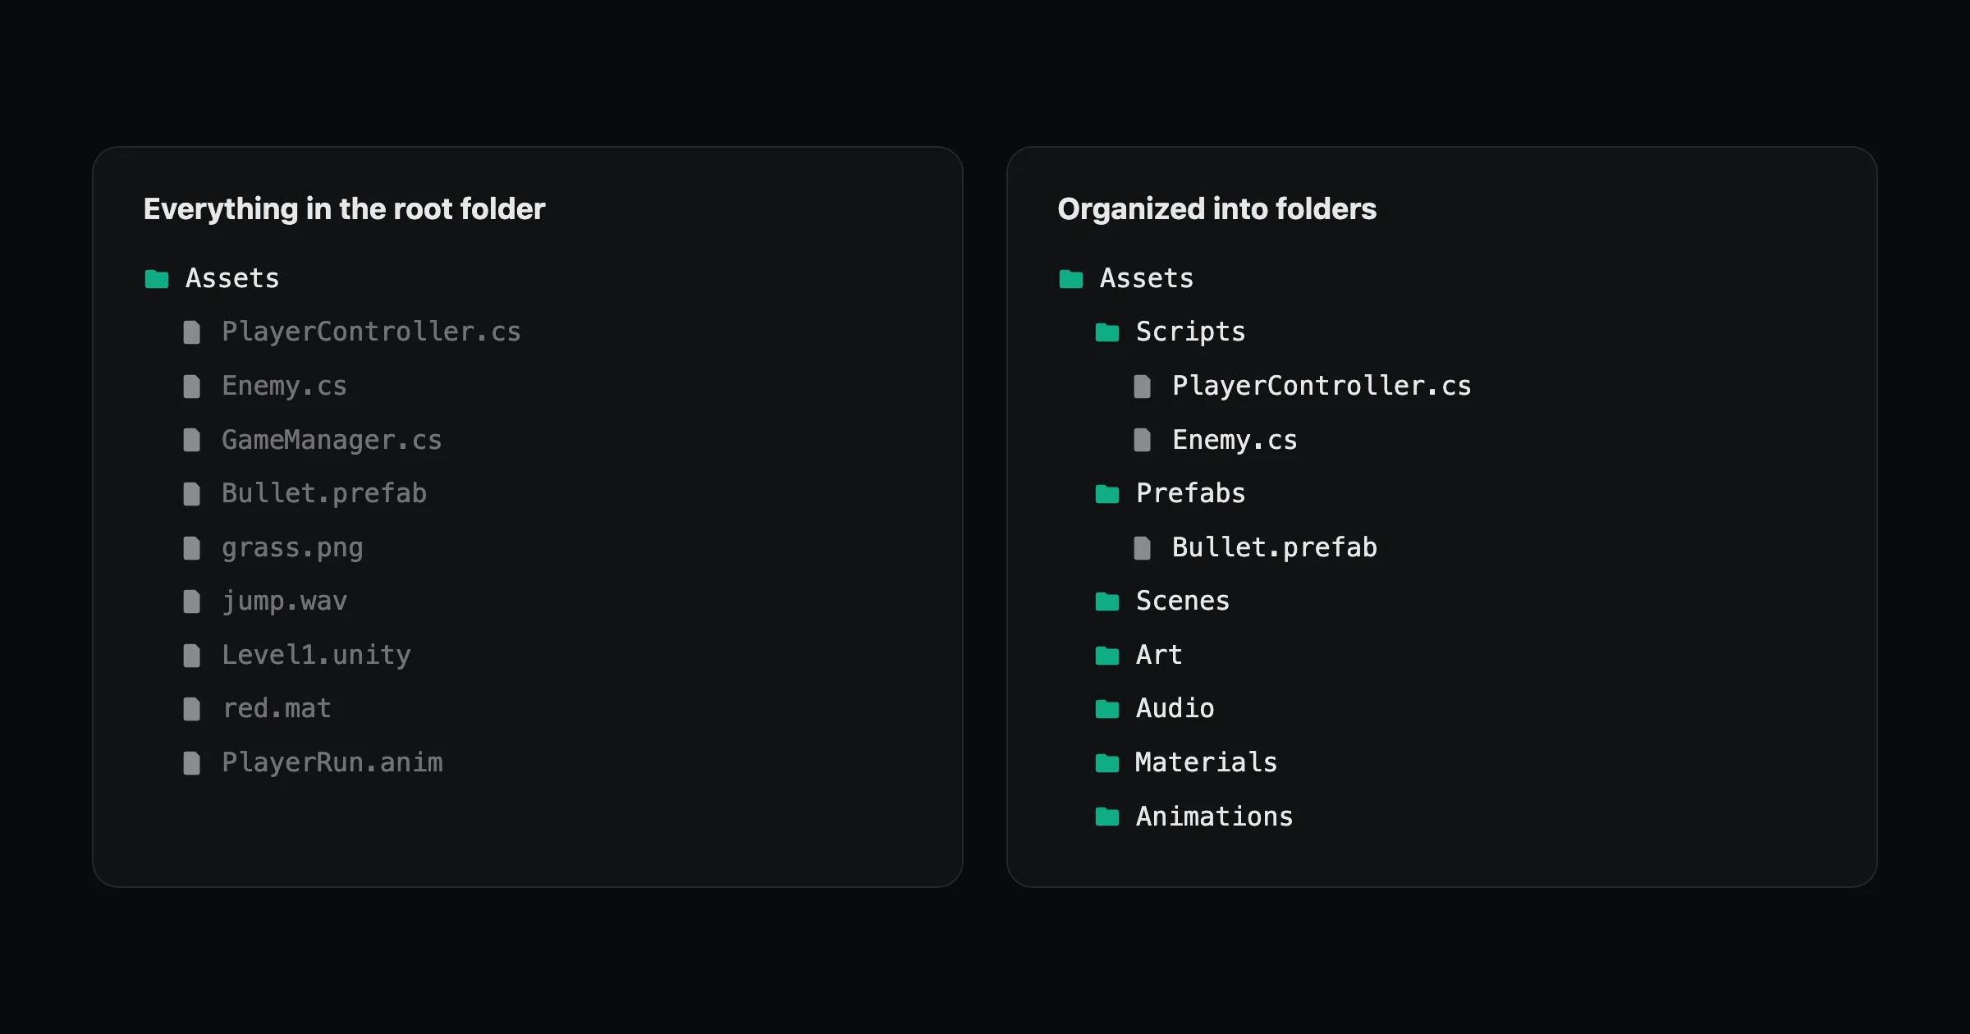Click the 'Organized into folders' heading
1970x1034 pixels.
point(1216,209)
